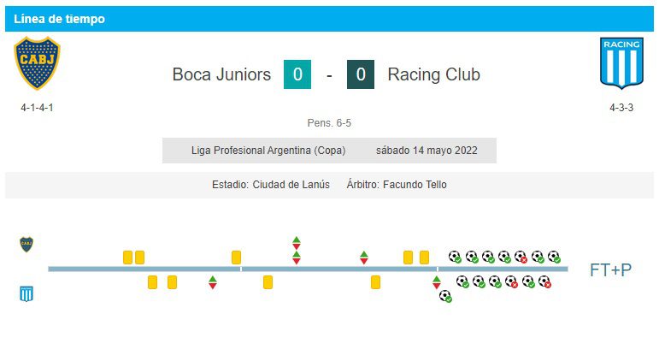The image size is (659, 361).
Task: Click Racing's first yellow card on the timeline
Action: click(x=152, y=281)
